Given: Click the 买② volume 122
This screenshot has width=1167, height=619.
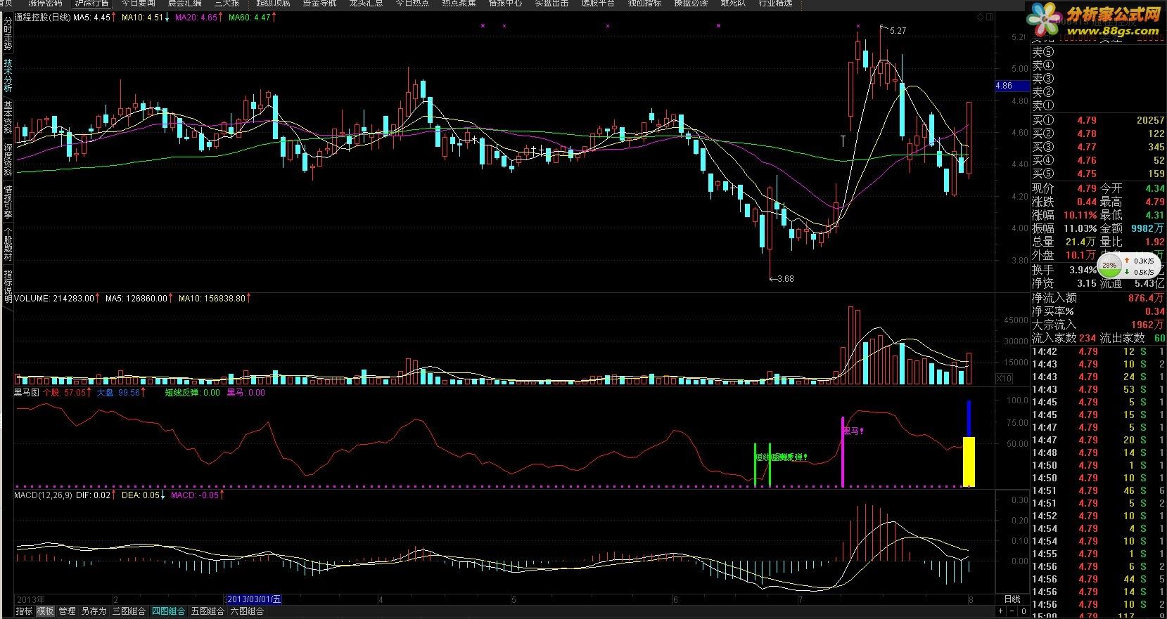Looking at the screenshot, I should [1156, 134].
